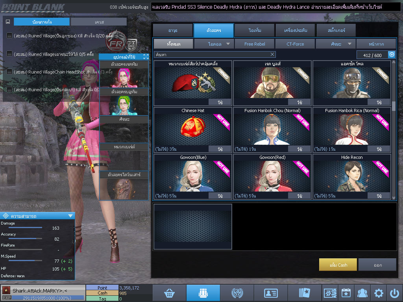The image size is (403, 302).
Task: Click the red team character slot
Action: point(124,77)
